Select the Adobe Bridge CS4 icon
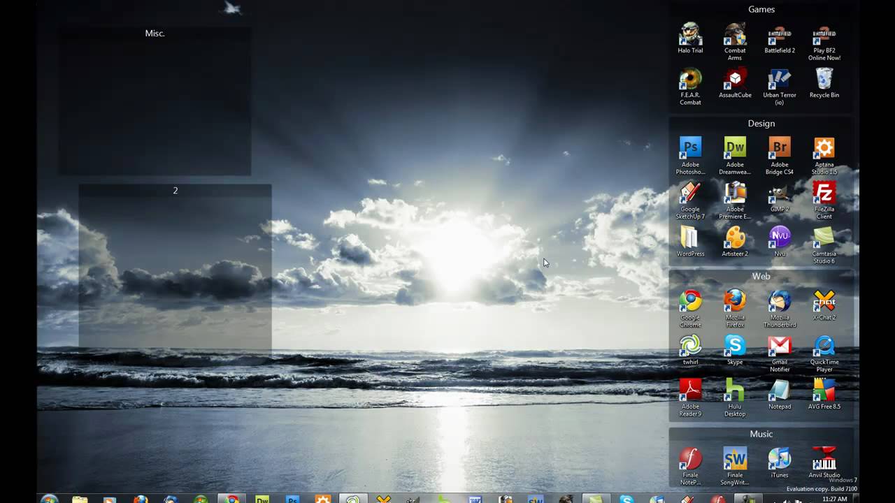895x503 pixels. (x=780, y=148)
